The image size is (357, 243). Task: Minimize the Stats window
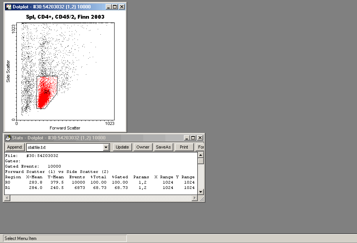point(187,138)
